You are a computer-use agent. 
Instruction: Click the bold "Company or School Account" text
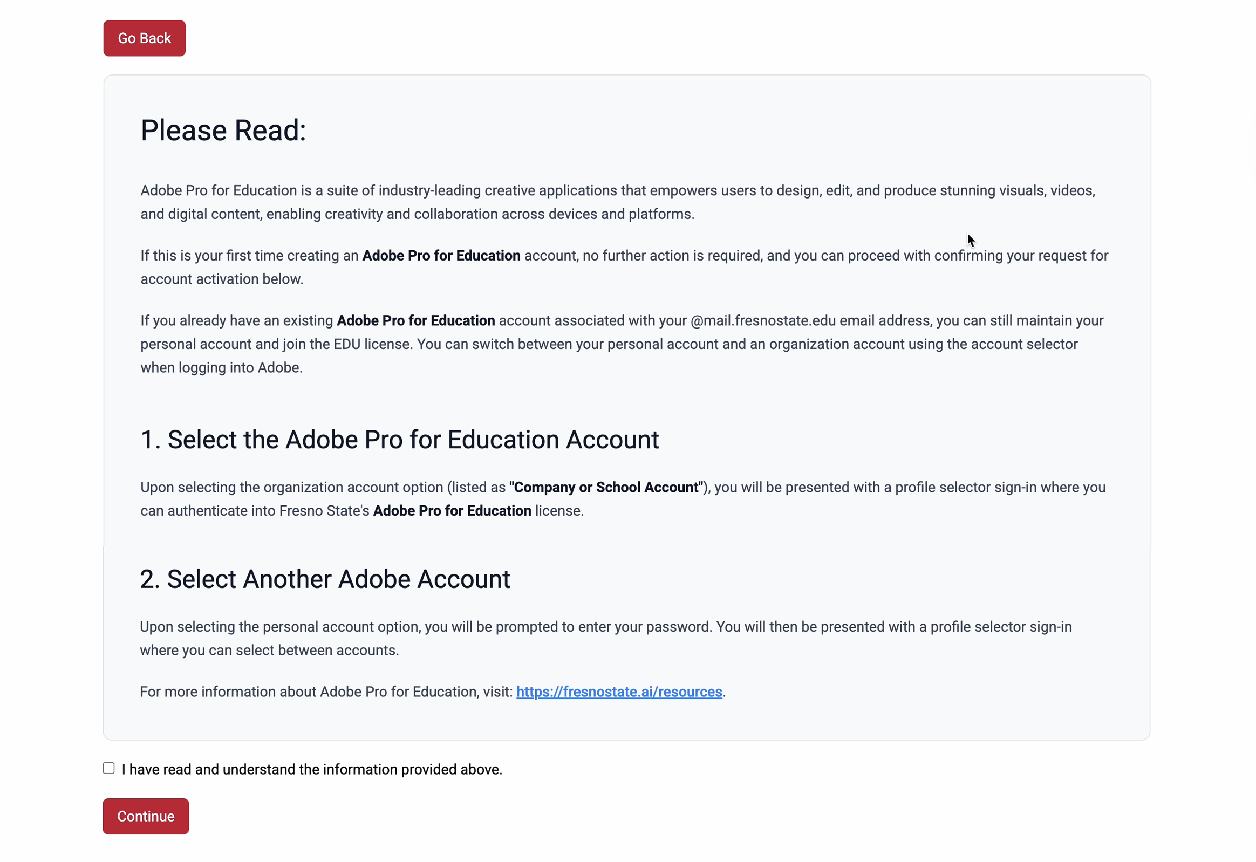click(x=605, y=487)
